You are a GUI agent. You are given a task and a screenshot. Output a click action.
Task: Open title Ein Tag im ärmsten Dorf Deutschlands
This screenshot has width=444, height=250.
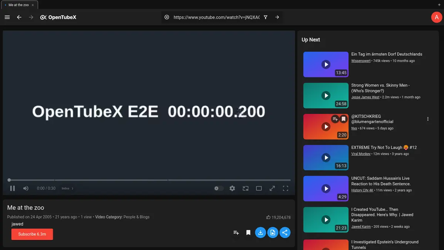point(387,54)
